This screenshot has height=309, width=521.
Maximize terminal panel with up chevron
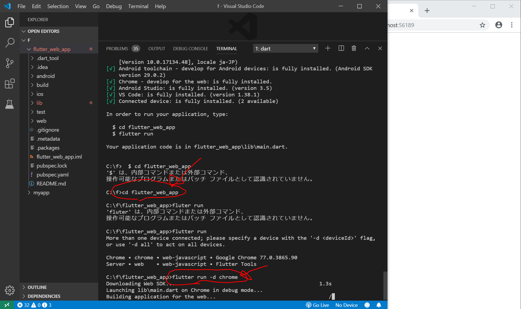[x=367, y=48]
